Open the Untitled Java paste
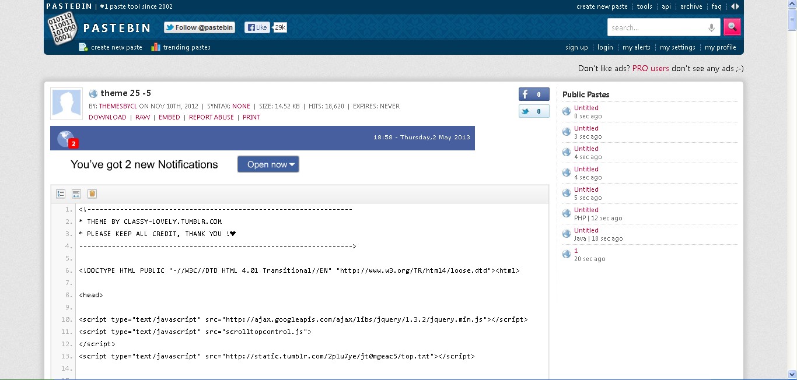This screenshot has height=380, width=797. (x=586, y=230)
